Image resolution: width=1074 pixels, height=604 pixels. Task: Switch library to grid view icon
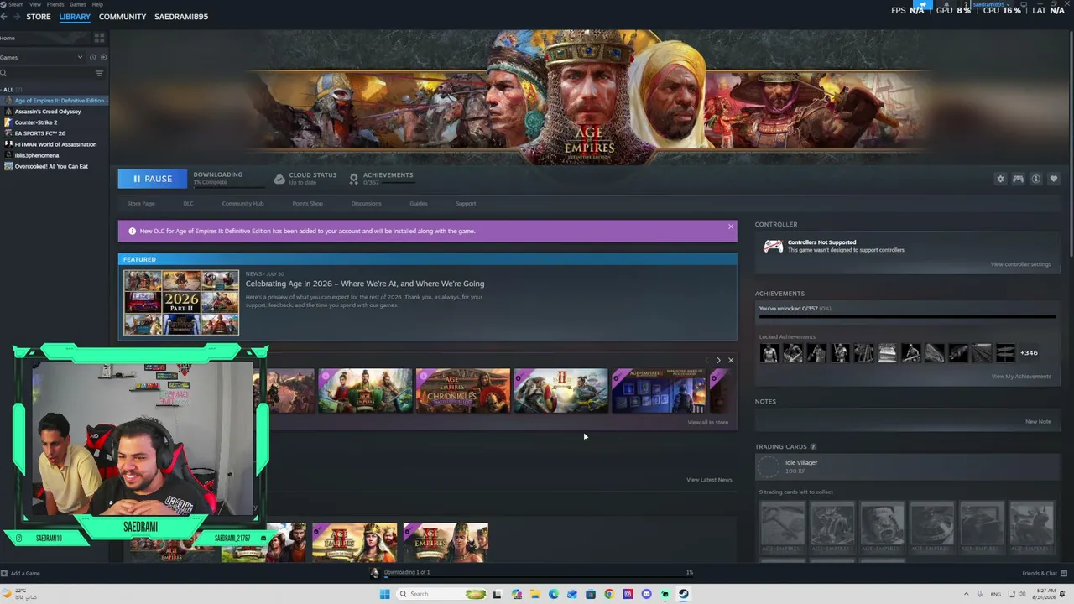coord(99,38)
